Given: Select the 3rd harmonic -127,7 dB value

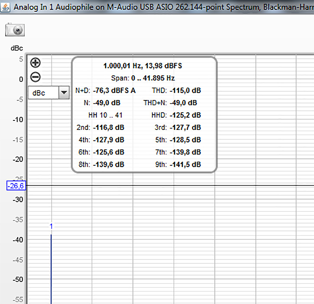Looking at the screenshot, I should click(185, 128).
